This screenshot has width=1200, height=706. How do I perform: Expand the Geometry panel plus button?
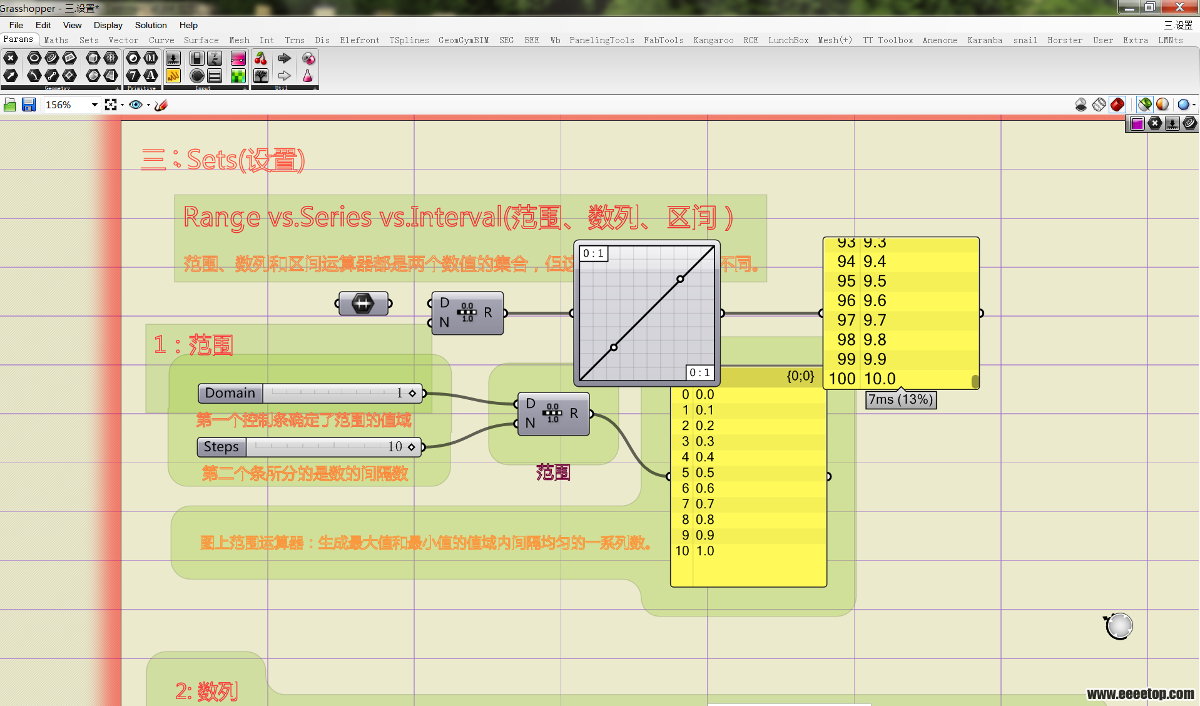[118, 88]
